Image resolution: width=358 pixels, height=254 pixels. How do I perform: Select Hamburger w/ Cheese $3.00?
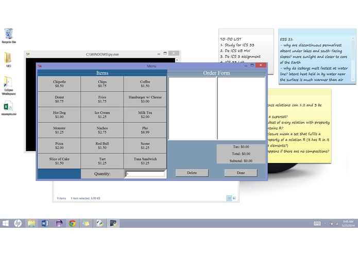click(145, 99)
